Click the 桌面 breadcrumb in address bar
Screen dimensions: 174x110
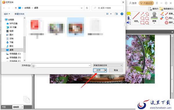pos(36,8)
